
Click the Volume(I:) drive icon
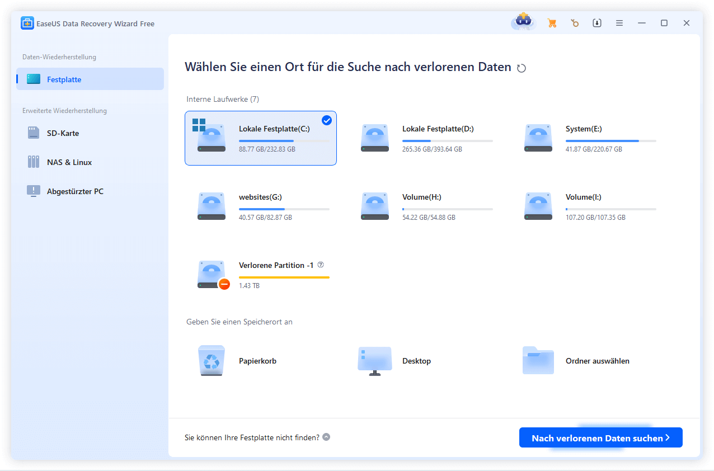538,206
